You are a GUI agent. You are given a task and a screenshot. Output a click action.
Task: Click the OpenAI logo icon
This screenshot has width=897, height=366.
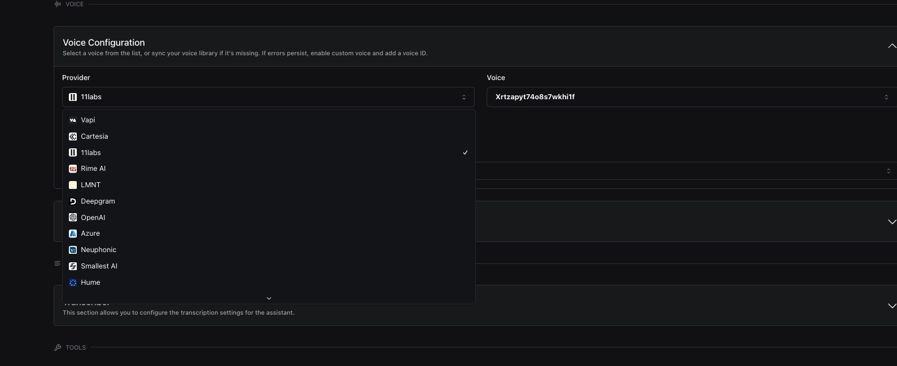point(73,218)
